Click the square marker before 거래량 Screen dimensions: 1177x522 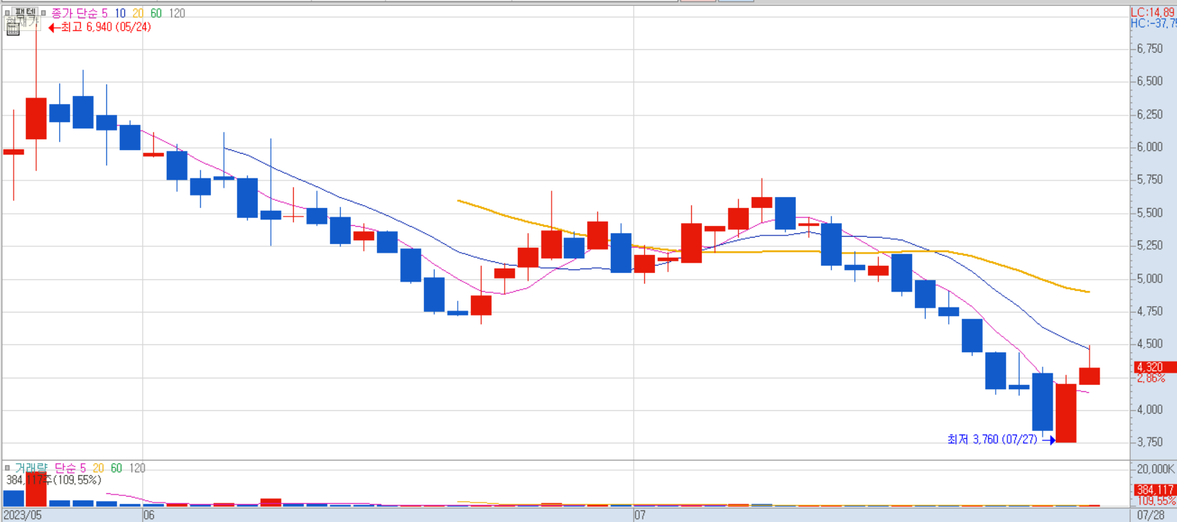point(7,468)
